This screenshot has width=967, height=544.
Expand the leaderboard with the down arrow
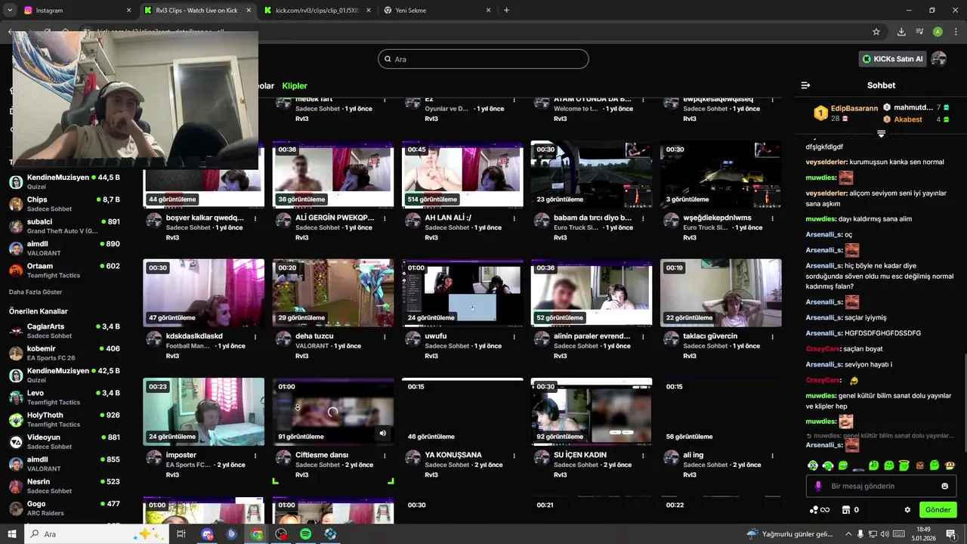(x=881, y=134)
